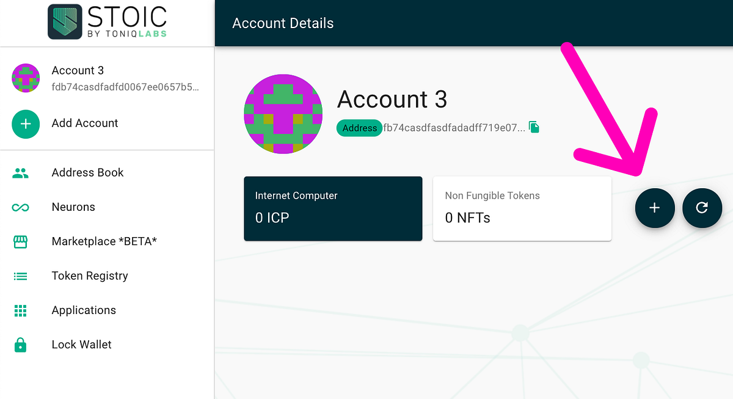This screenshot has height=399, width=733.
Task: Copy the address with the copy icon
Action: pyautogui.click(x=533, y=127)
